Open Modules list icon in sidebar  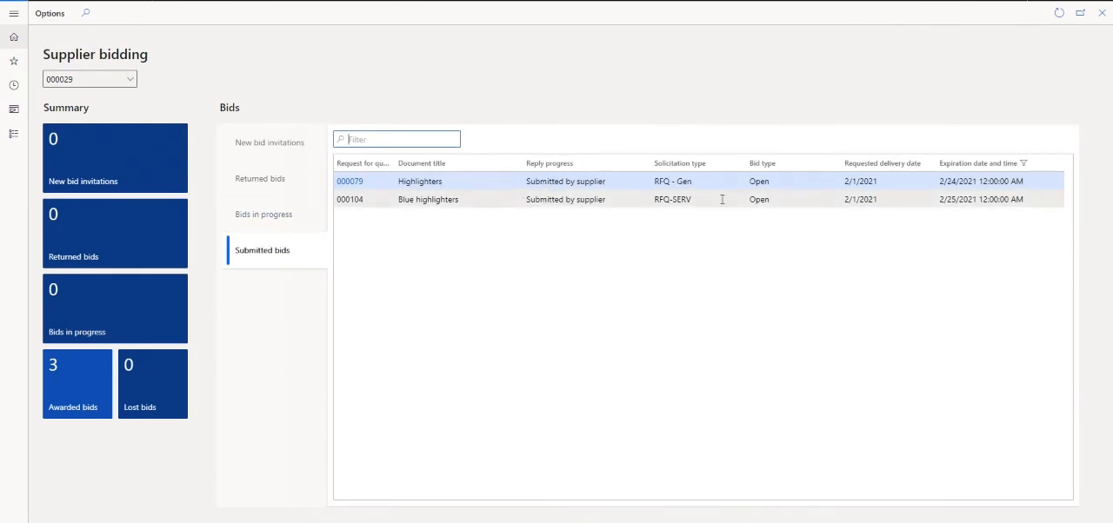tap(14, 134)
